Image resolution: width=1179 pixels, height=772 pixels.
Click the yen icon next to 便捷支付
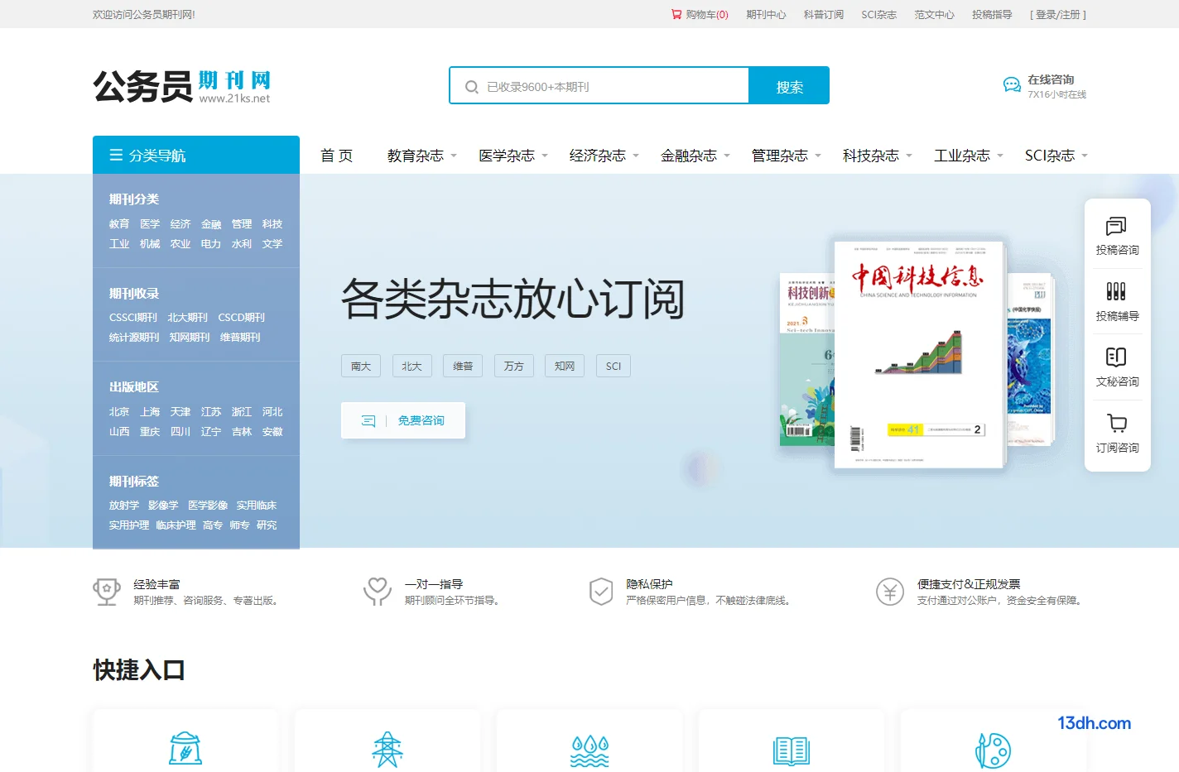(890, 592)
